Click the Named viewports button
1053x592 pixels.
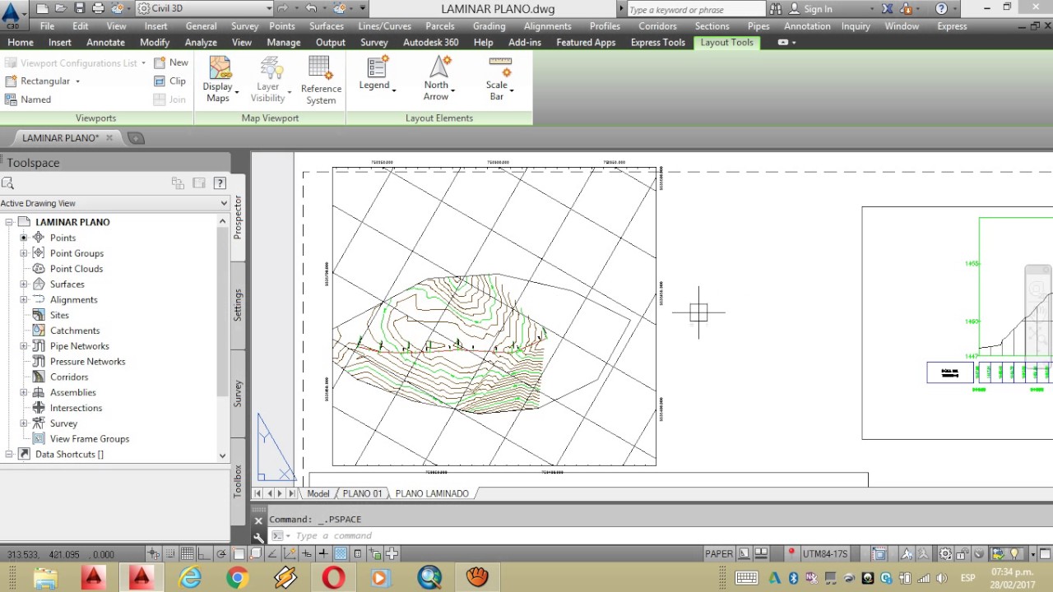[28, 99]
